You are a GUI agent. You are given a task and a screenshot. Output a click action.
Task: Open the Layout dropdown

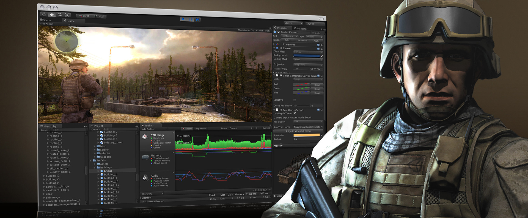coord(315,24)
